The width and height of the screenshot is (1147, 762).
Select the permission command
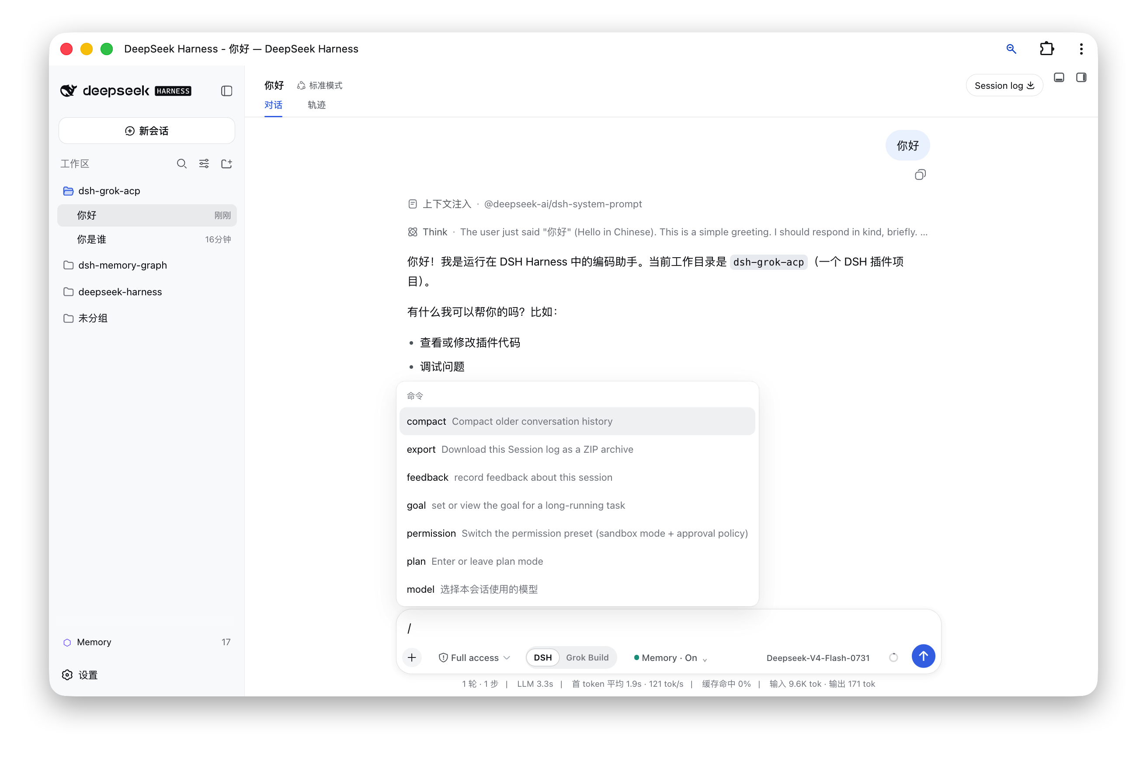point(577,534)
